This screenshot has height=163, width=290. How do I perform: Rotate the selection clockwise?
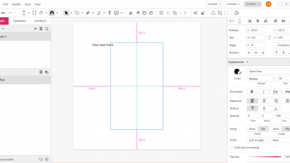151,13
